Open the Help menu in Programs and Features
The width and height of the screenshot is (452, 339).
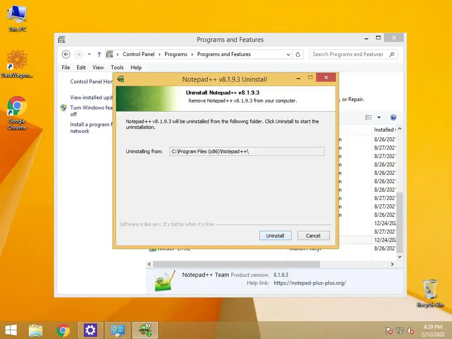click(136, 68)
